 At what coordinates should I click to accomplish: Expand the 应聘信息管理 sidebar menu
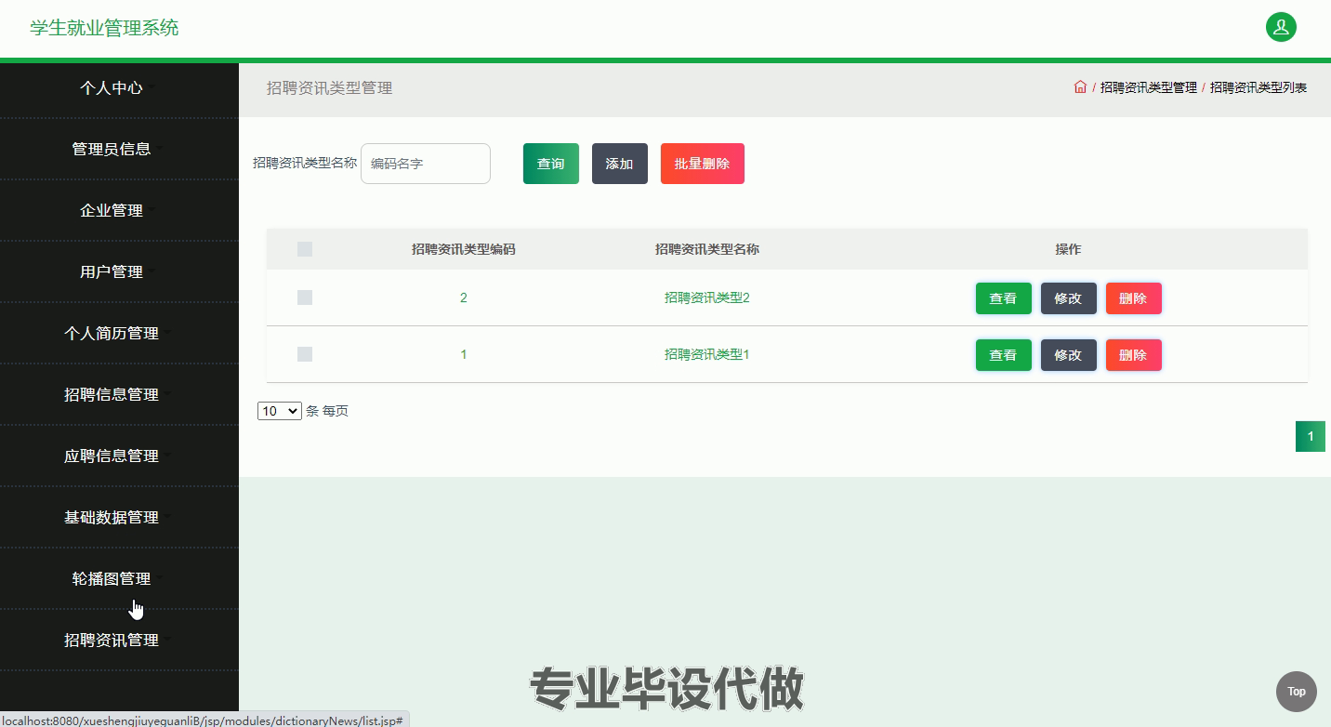pos(119,456)
